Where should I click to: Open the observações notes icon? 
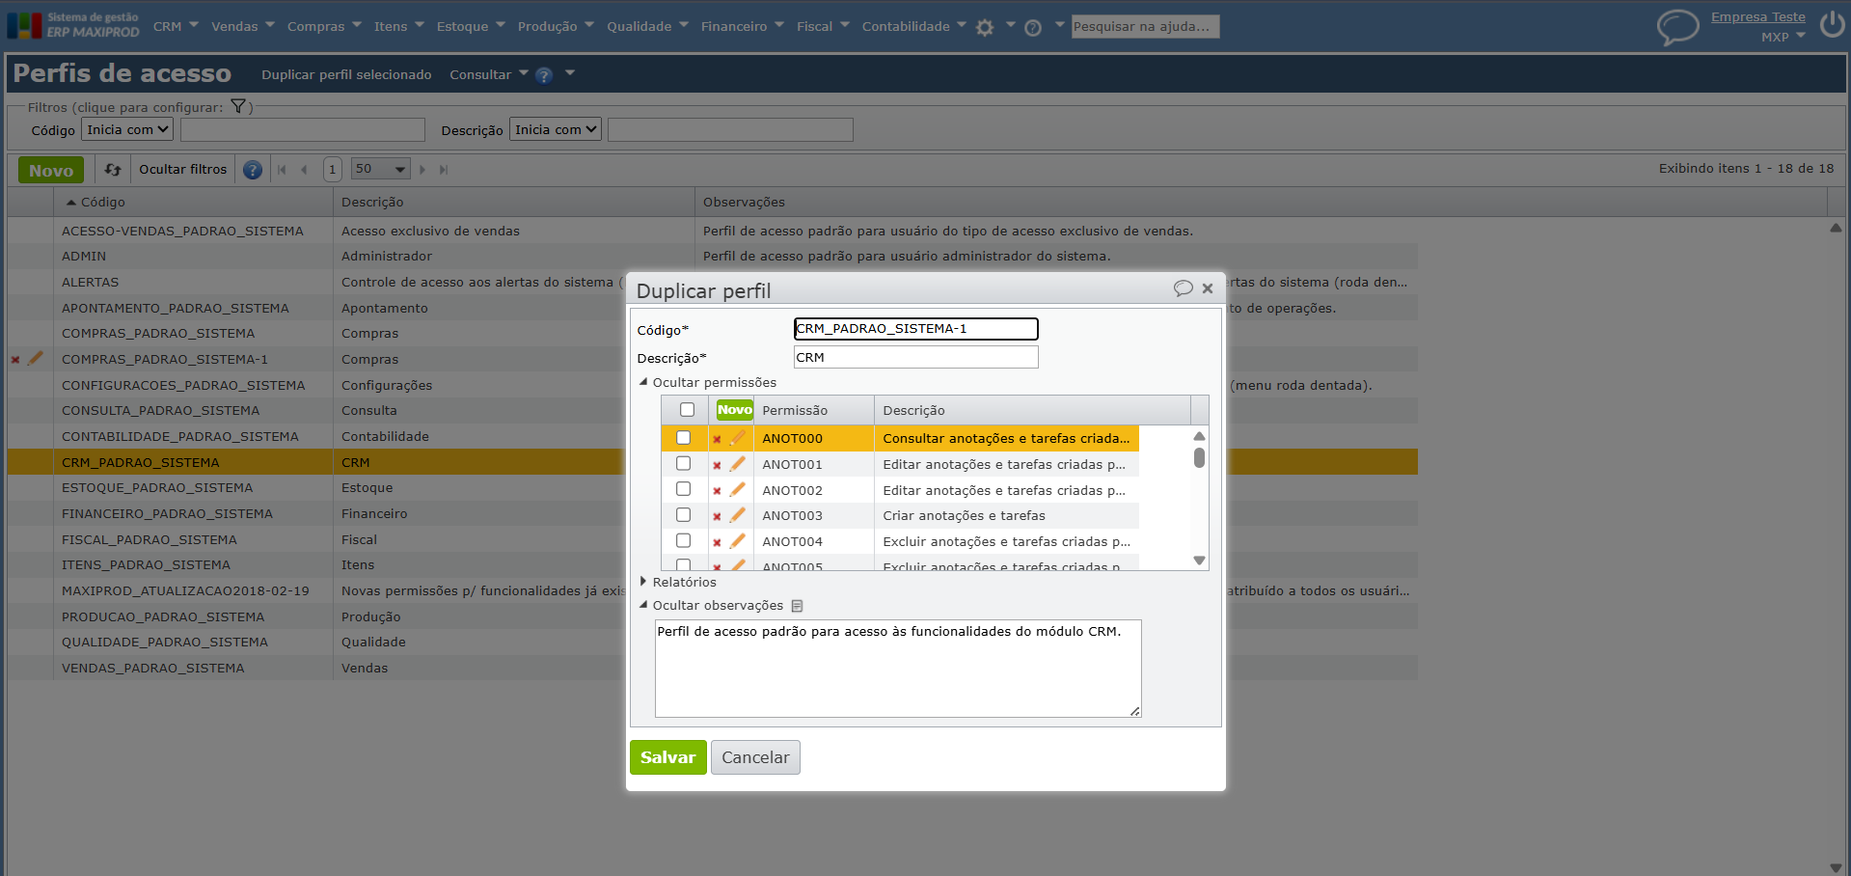tap(797, 606)
